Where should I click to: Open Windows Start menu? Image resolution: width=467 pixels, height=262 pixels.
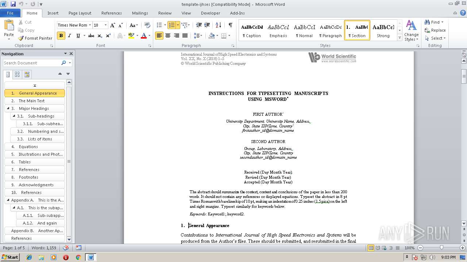(10, 257)
